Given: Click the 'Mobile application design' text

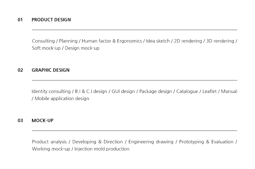Looking at the screenshot, I should pos(62,98).
